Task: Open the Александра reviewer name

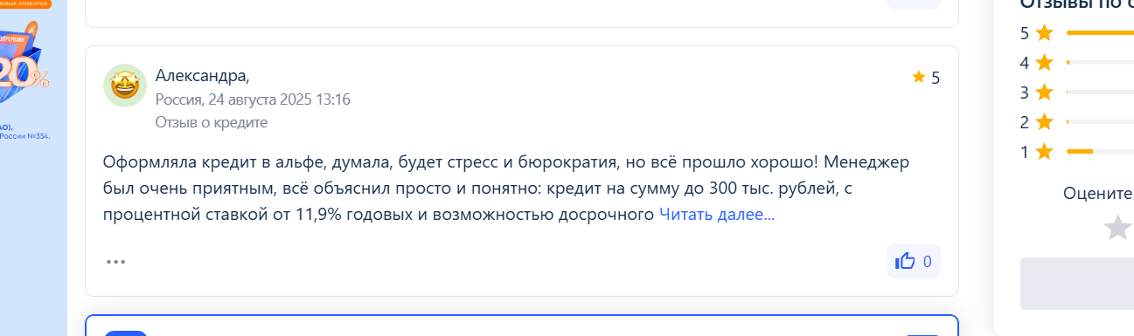Action: pos(202,76)
